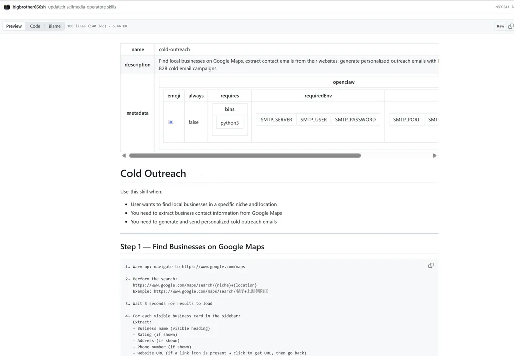Screen dimensions: 514x356
Task: Click the 'python3' cell
Action: pyautogui.click(x=230, y=123)
